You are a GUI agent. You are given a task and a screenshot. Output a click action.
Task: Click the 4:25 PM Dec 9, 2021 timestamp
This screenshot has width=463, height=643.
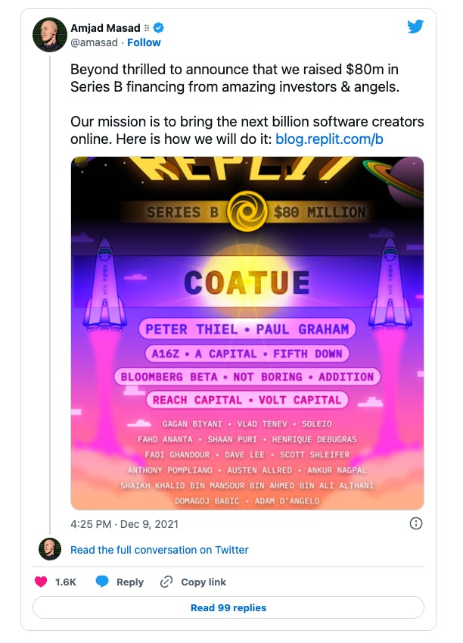[x=124, y=524]
